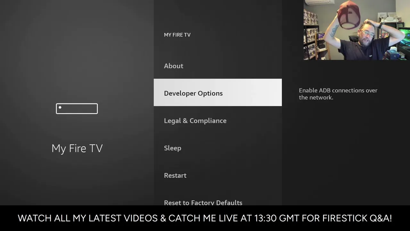Select Restart in My Fire TV
This screenshot has width=410, height=231.
coord(218,175)
